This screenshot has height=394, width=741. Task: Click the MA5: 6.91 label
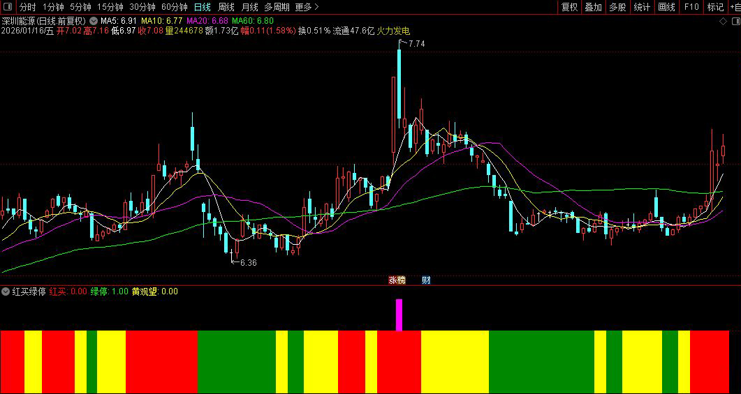pyautogui.click(x=119, y=21)
